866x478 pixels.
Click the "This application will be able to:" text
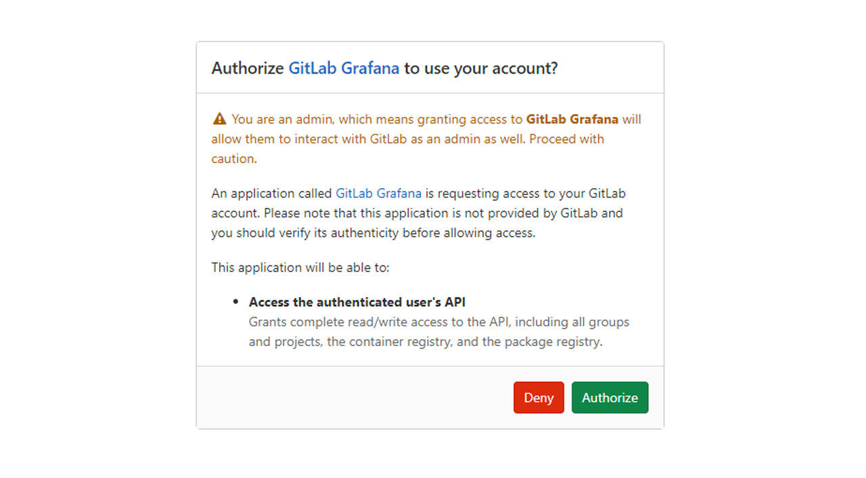click(300, 267)
